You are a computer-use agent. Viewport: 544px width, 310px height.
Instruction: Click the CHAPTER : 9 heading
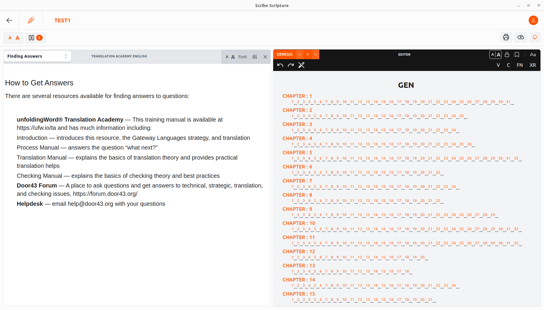pyautogui.click(x=297, y=209)
